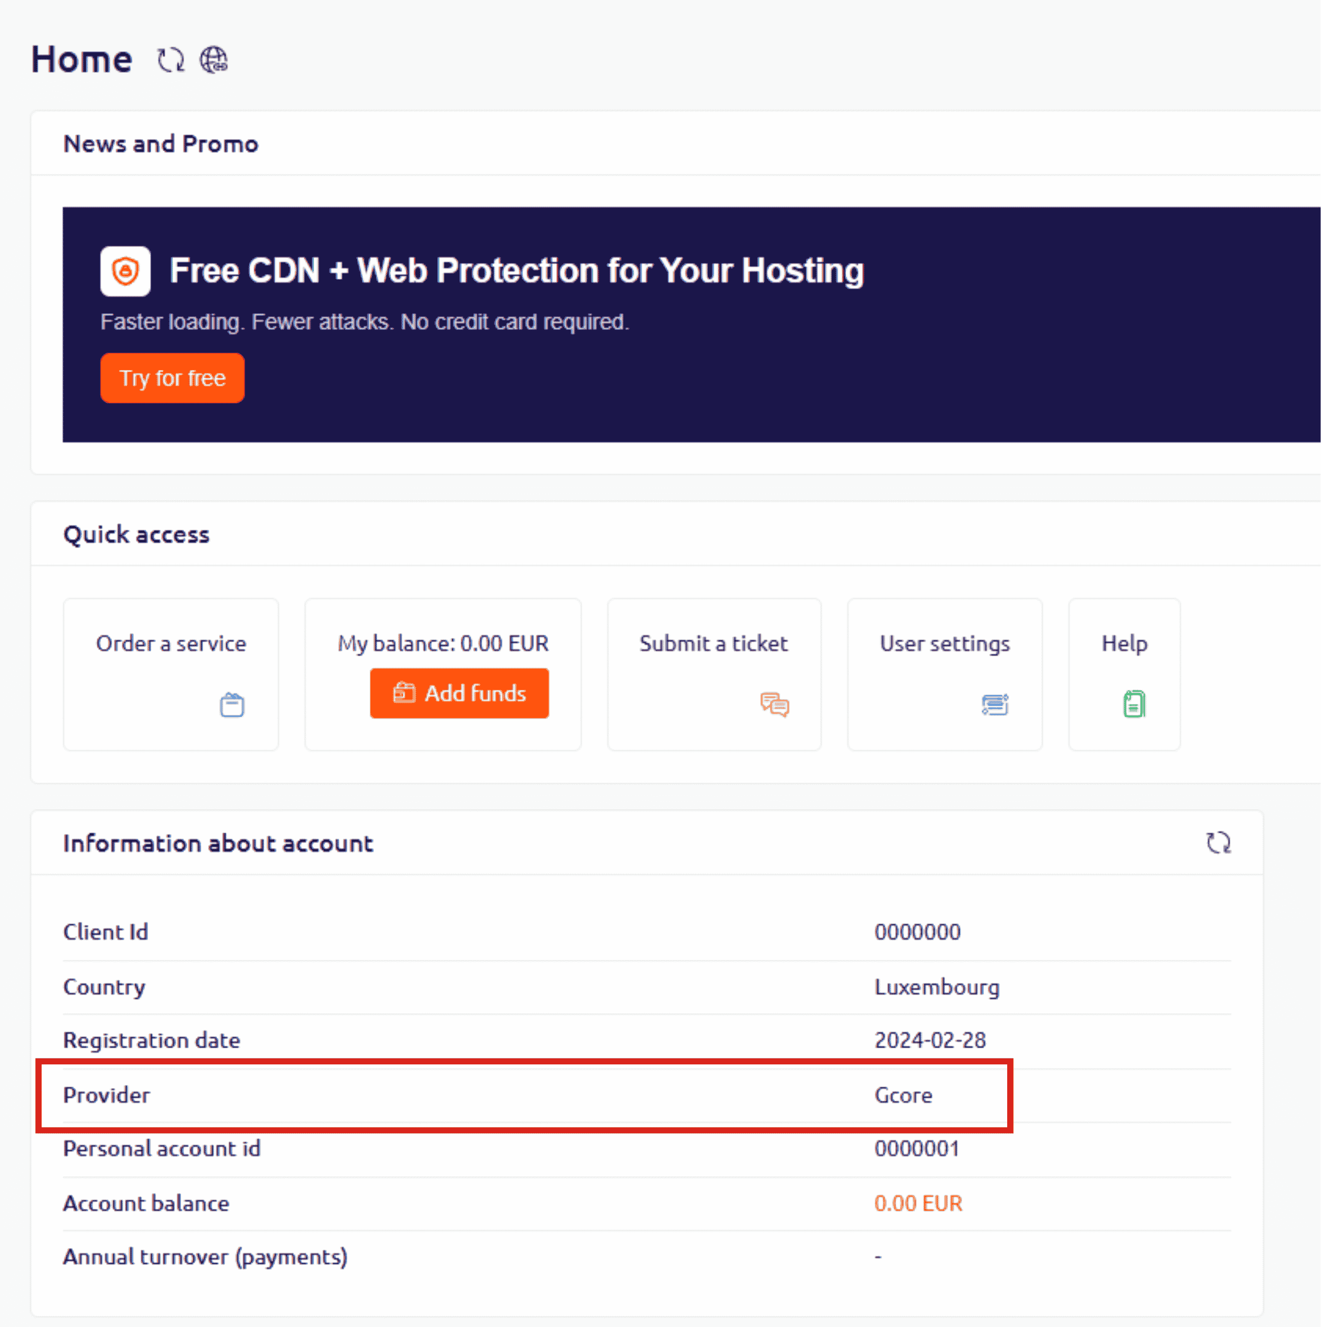Image resolution: width=1321 pixels, height=1327 pixels.
Task: Click the green document icon under Help
Action: (1134, 704)
